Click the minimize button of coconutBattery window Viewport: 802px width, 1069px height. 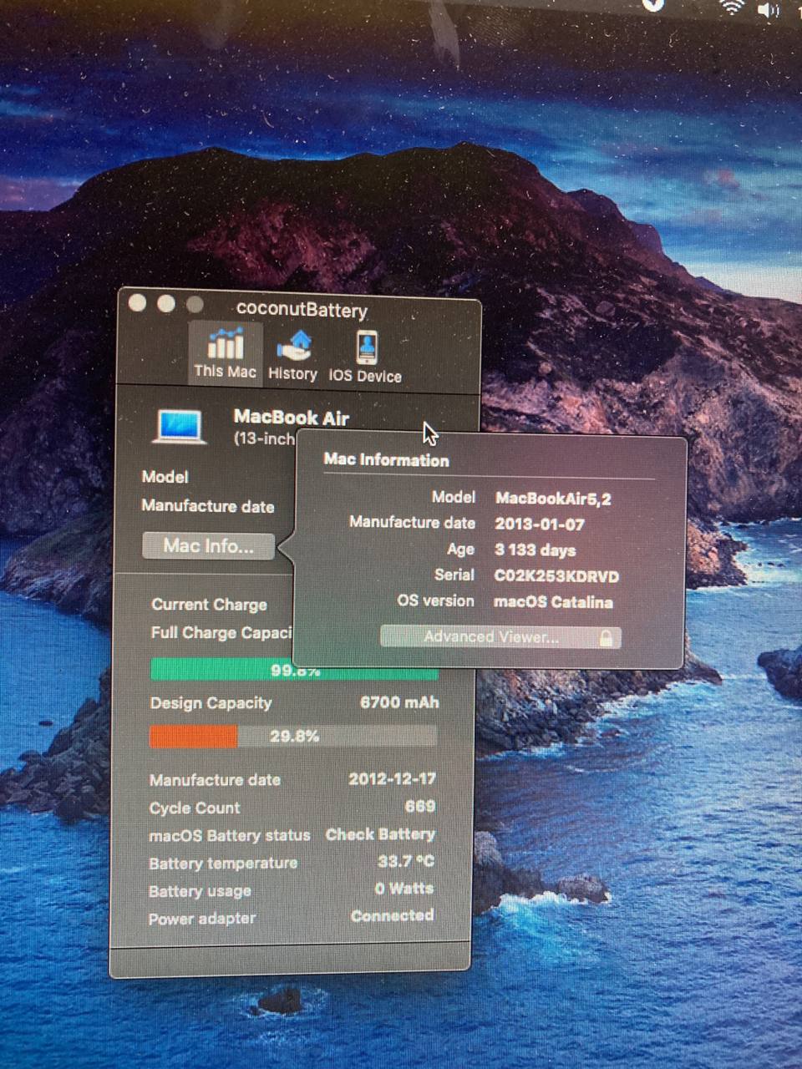[166, 304]
